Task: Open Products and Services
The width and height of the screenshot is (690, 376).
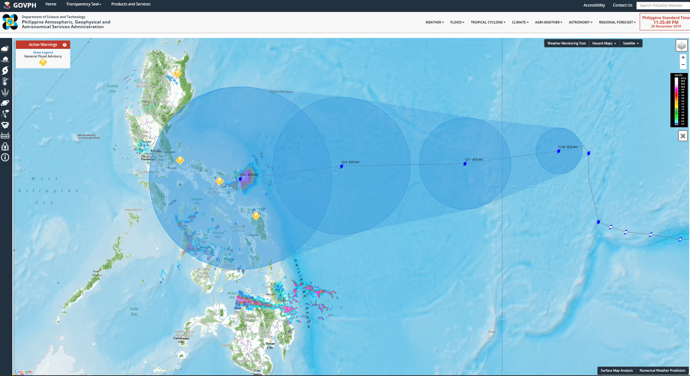Action: (x=131, y=4)
